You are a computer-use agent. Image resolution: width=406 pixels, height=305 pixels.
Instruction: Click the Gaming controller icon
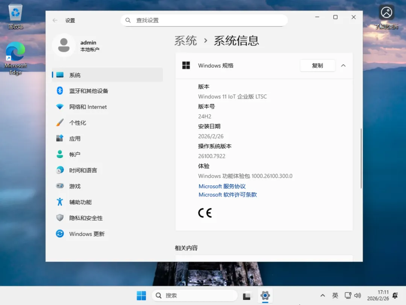[x=60, y=186]
